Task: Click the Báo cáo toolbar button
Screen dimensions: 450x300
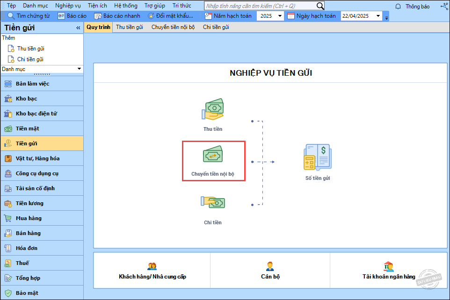Action: (72, 16)
